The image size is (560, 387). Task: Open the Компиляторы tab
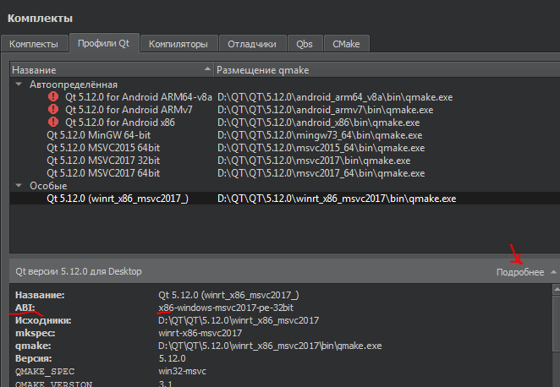[178, 43]
